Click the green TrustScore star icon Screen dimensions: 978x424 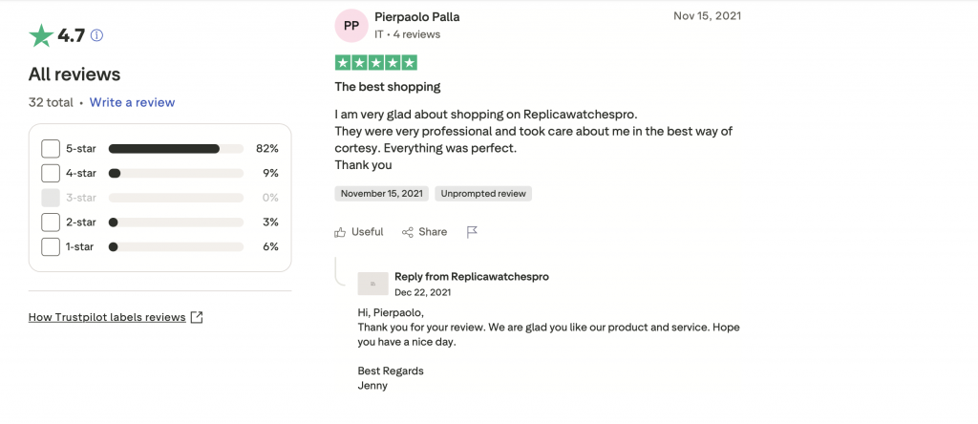[x=41, y=36]
